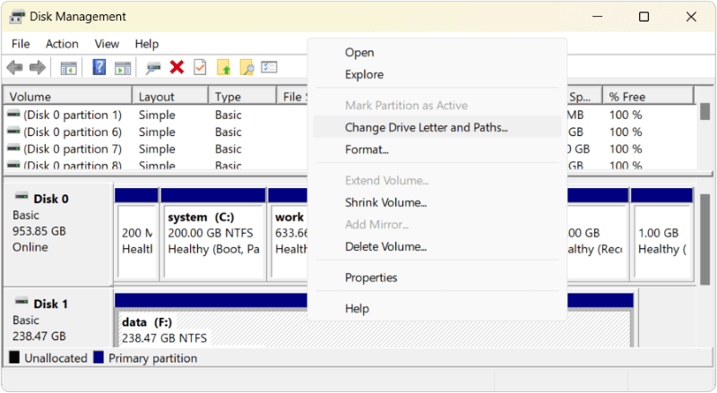Click the yellow folder with green arrow icon
Screen dimensions: 717x393
point(223,67)
